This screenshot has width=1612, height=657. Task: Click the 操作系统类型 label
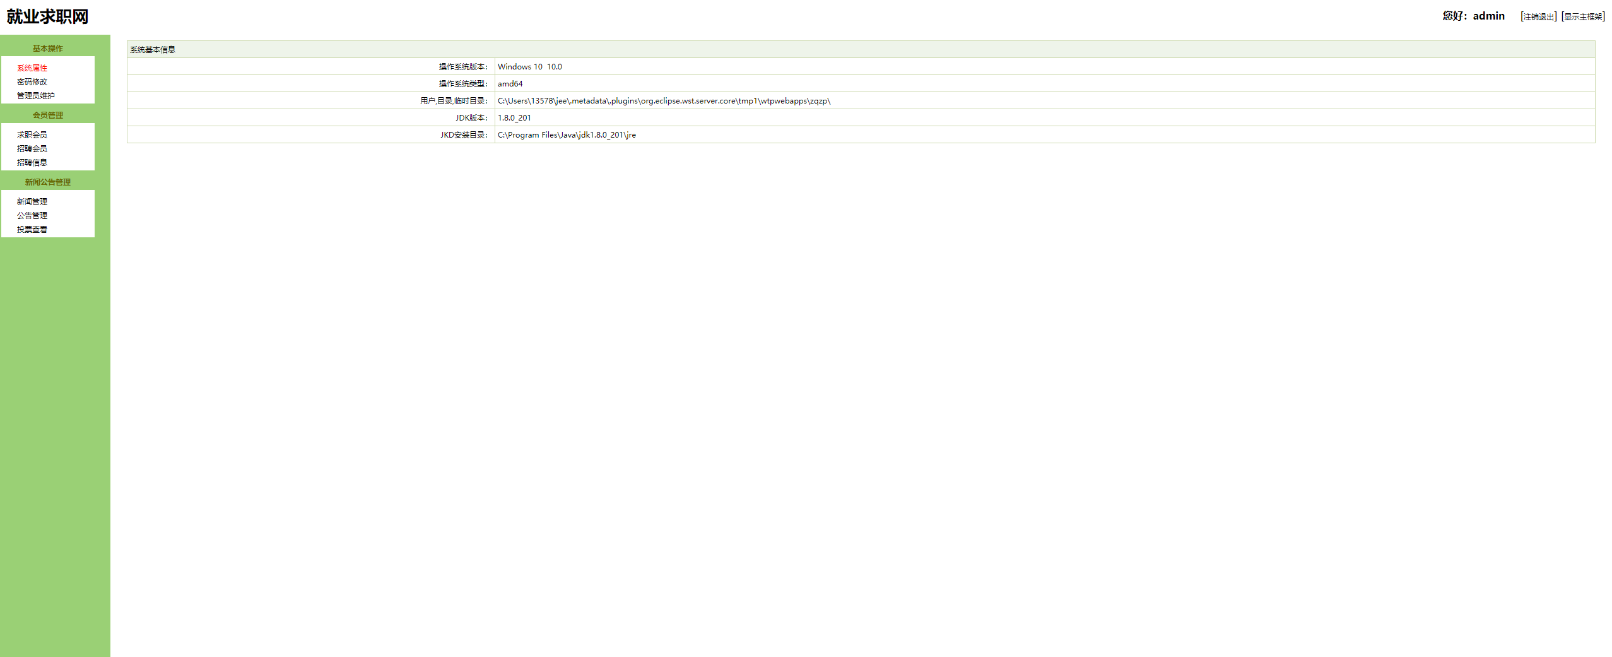point(464,84)
